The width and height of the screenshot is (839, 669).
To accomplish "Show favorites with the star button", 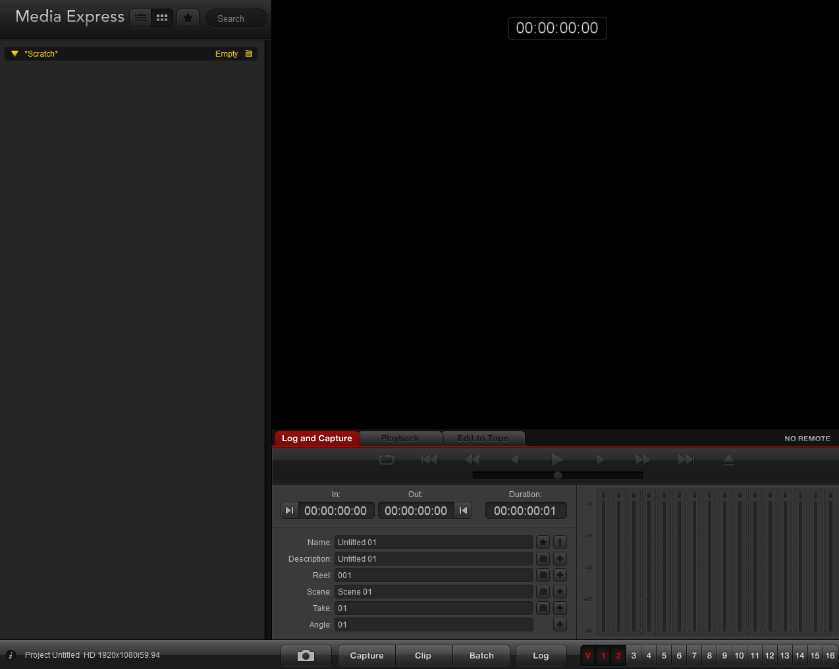I will click(188, 18).
